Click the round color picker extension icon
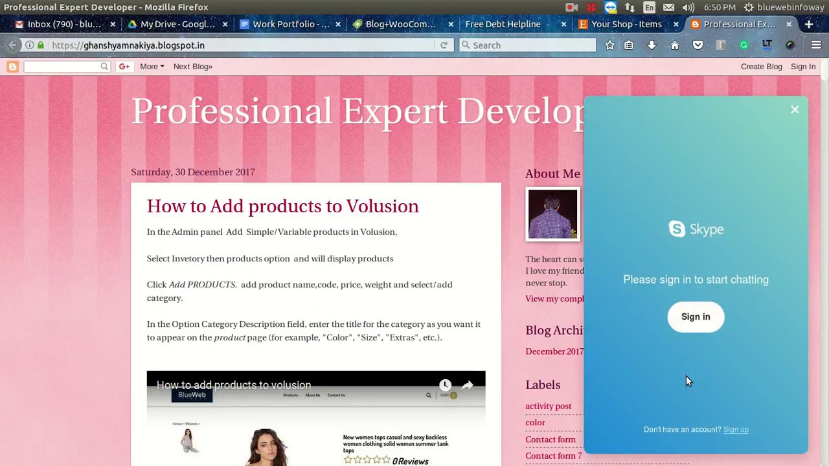The image size is (829, 466). [790, 45]
